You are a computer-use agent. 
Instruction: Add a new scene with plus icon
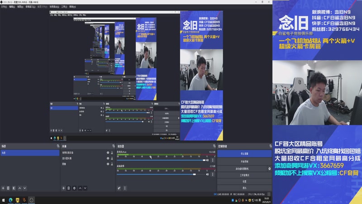[x=3, y=188]
